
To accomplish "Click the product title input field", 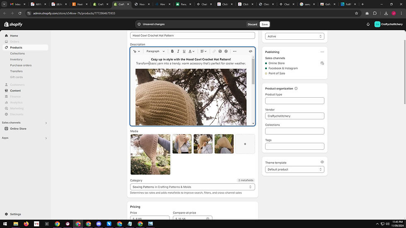I will (192, 36).
